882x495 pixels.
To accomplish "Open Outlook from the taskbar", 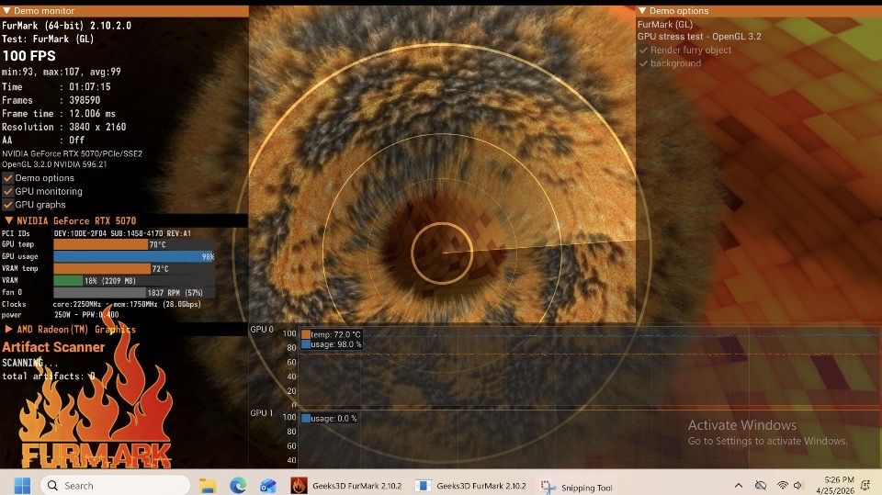I will (267, 485).
